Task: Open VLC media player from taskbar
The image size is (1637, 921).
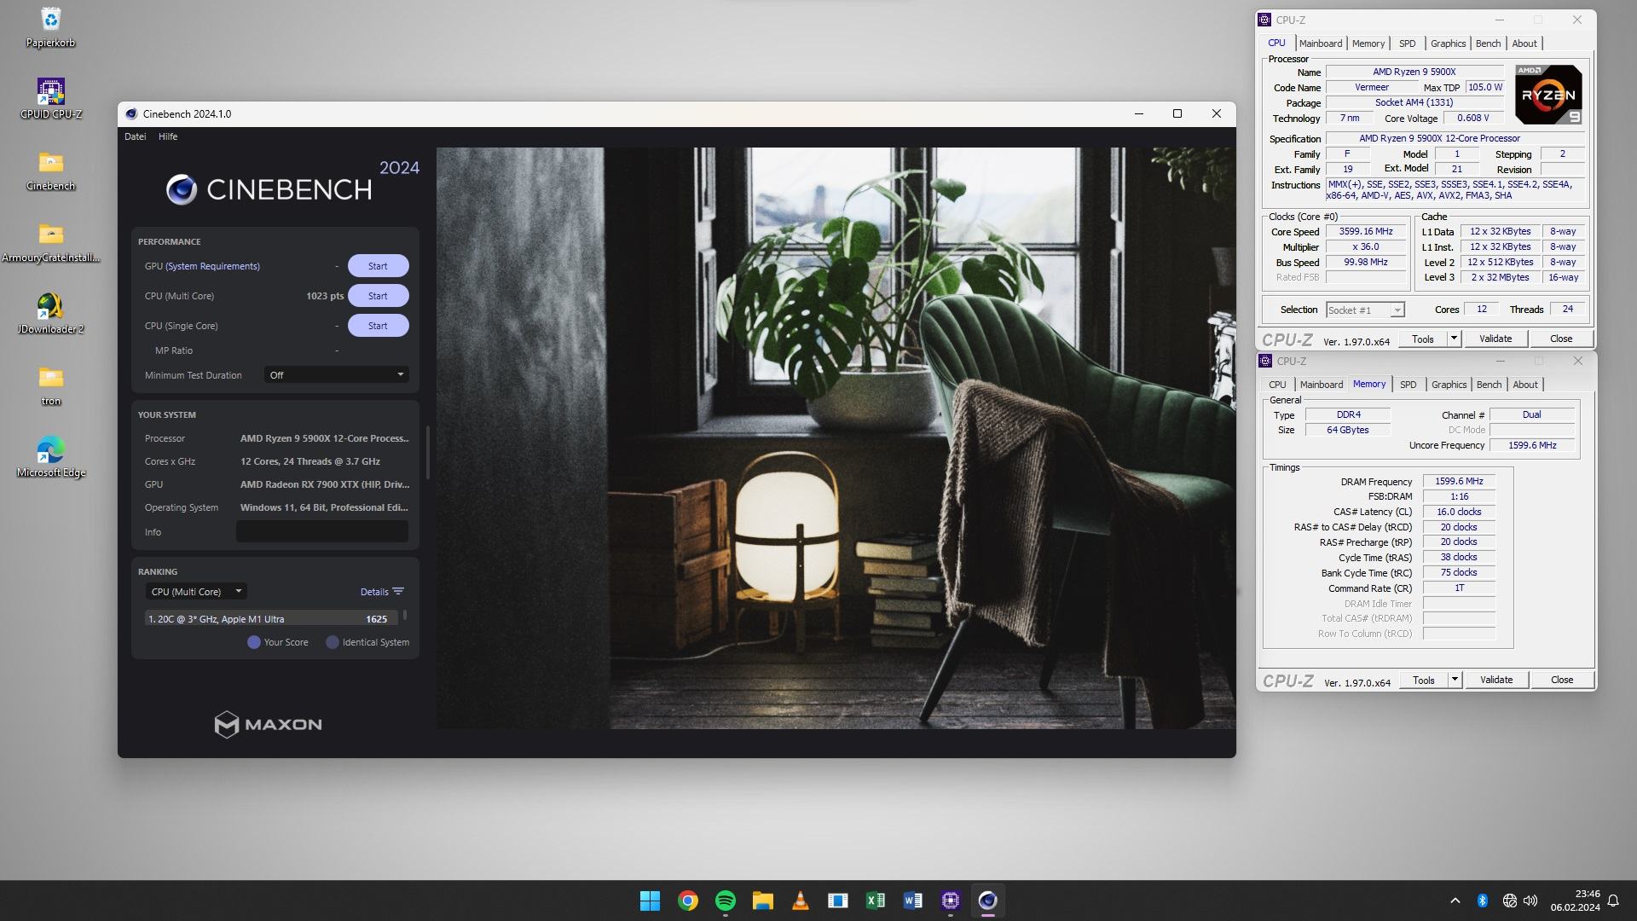Action: click(800, 901)
